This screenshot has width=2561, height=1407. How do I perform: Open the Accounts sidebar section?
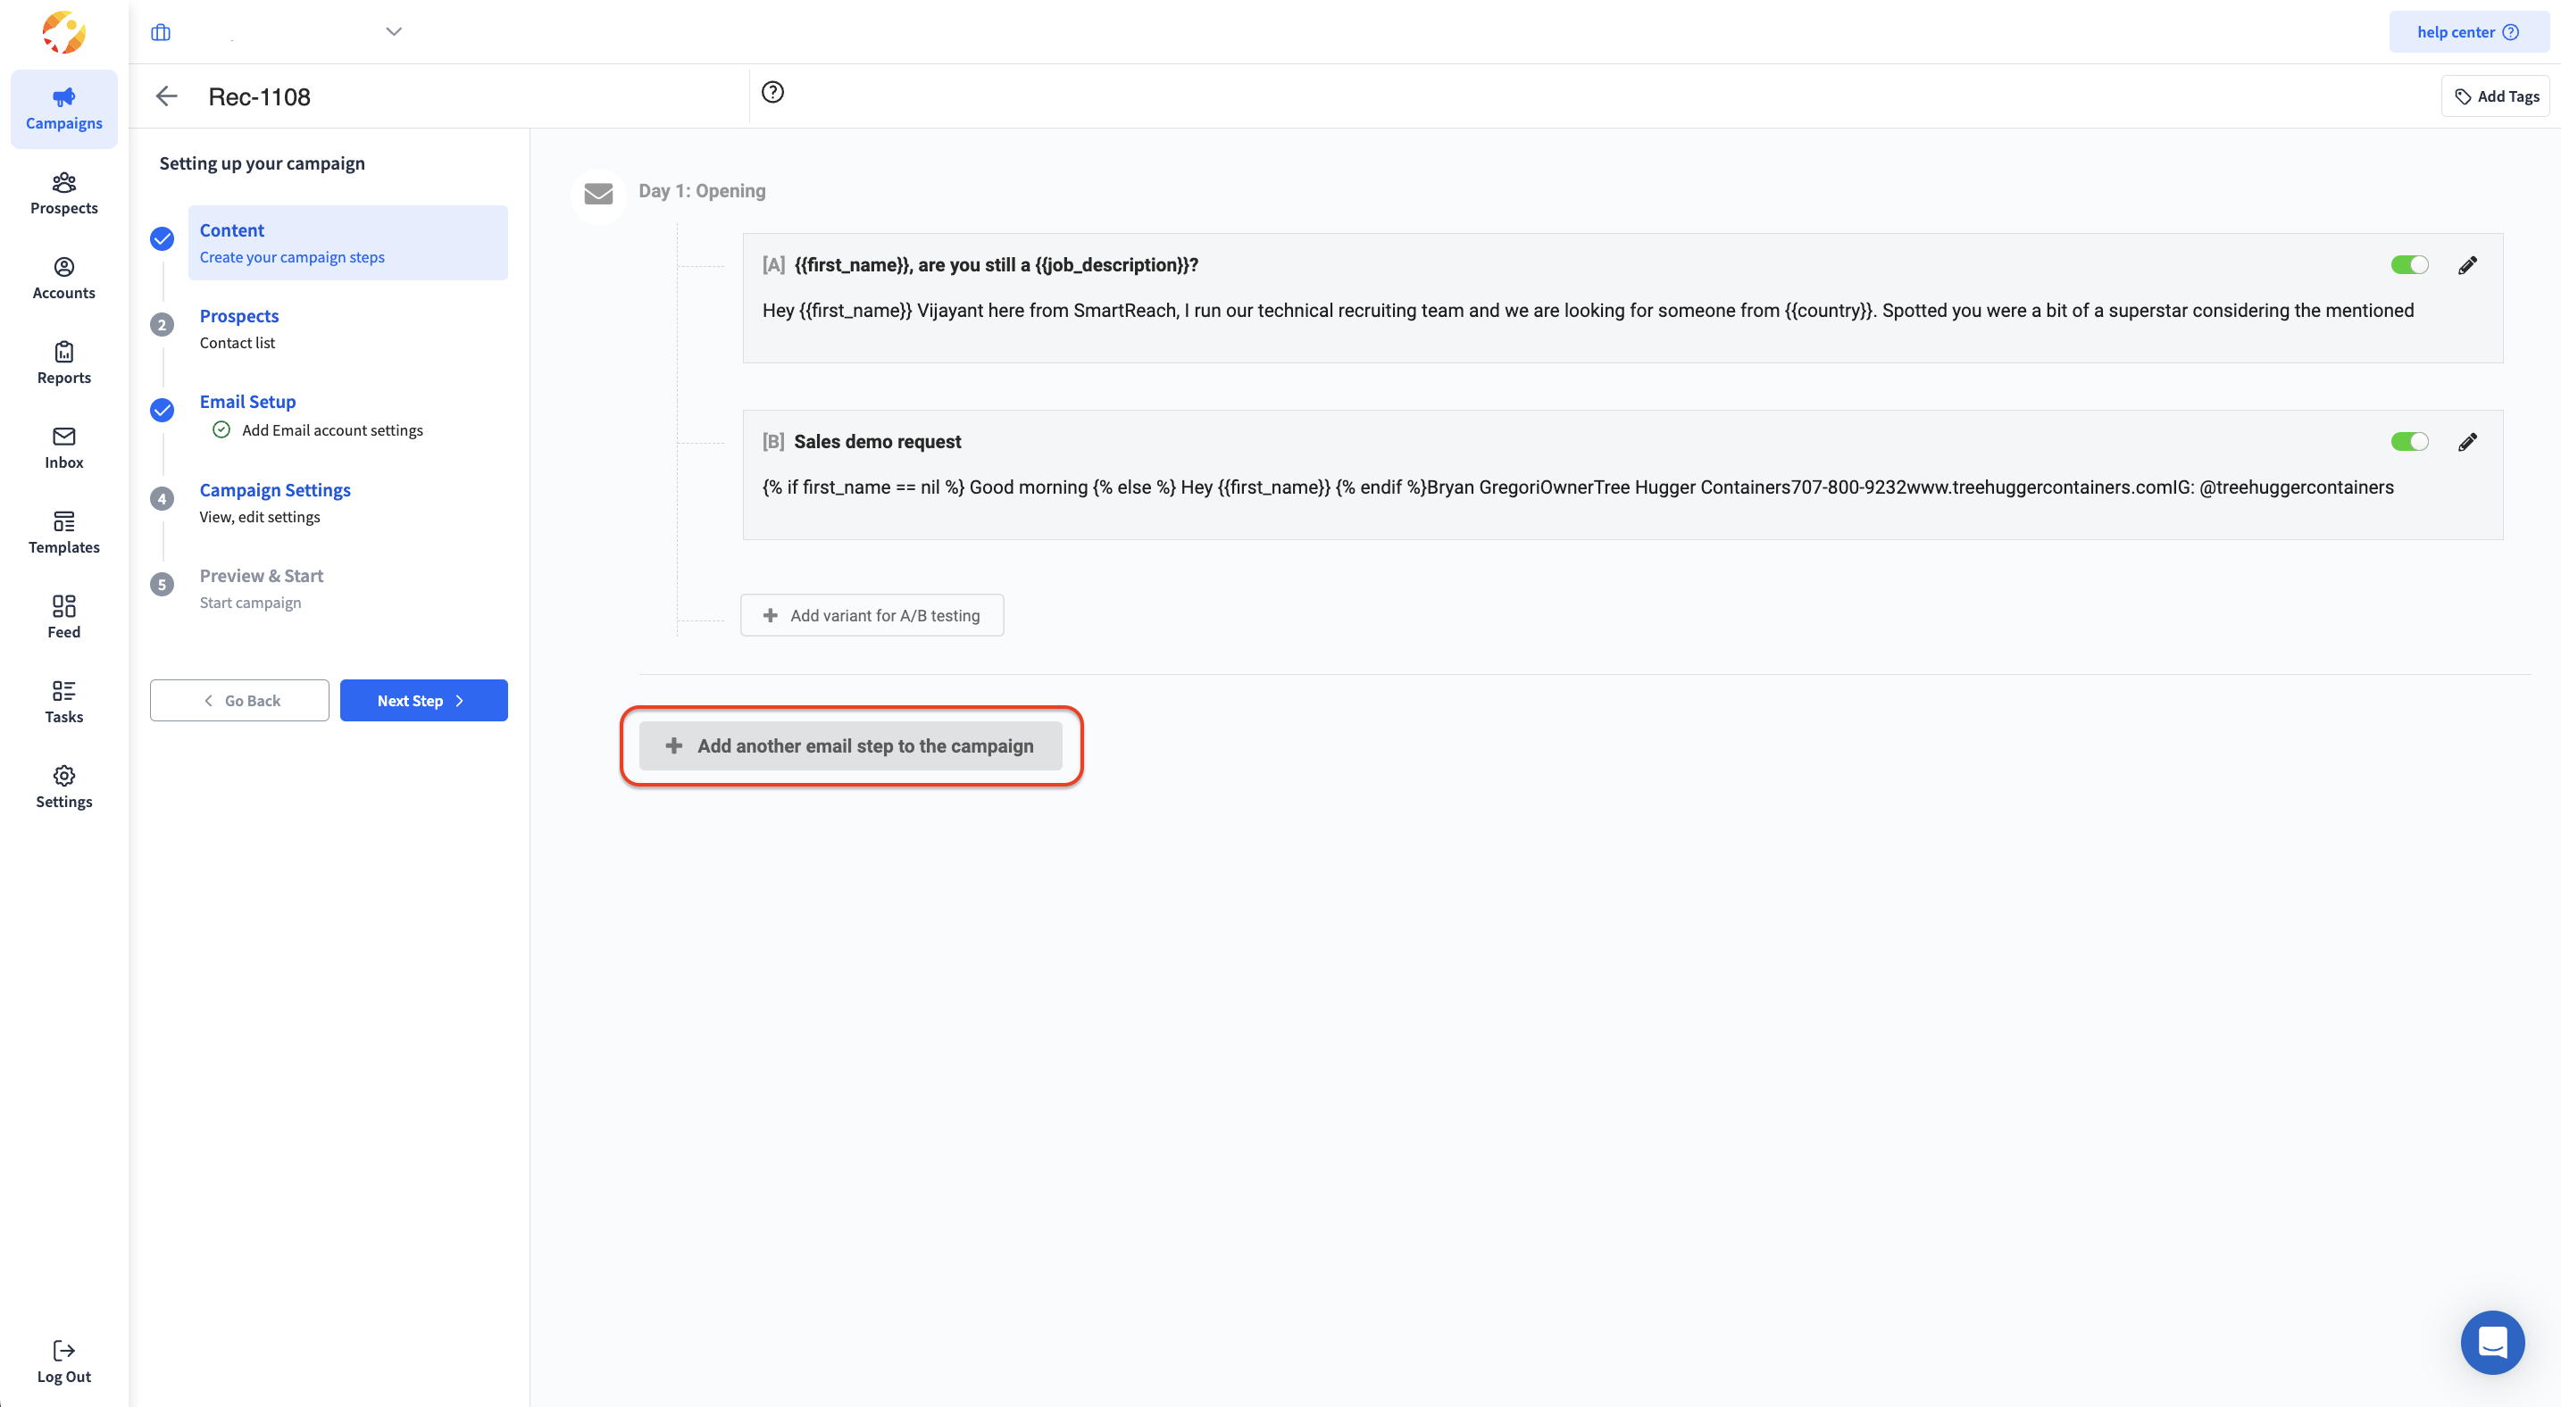(x=63, y=278)
